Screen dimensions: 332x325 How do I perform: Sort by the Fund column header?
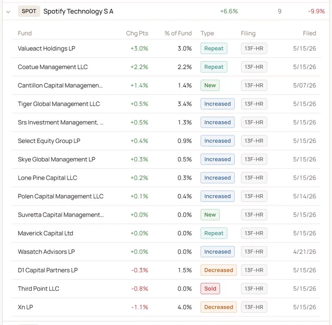tap(25, 33)
